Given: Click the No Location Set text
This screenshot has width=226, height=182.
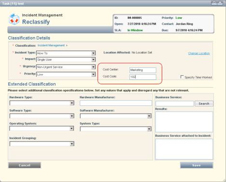Looking at the screenshot, I should 142,52.
